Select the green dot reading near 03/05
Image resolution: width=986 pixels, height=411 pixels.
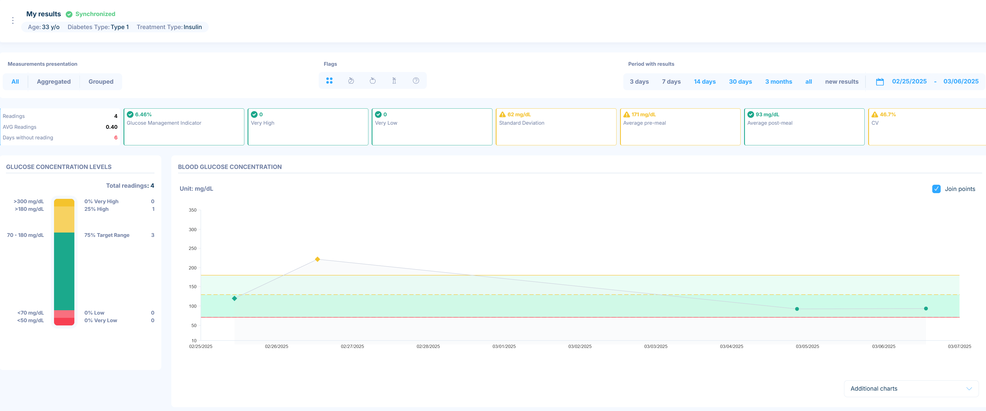(x=797, y=309)
